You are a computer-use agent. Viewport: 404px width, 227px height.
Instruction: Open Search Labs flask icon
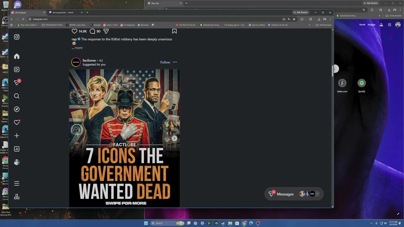381,25
